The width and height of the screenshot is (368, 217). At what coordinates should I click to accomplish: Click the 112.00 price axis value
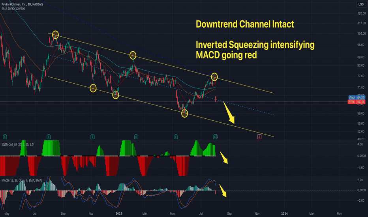(361, 23)
